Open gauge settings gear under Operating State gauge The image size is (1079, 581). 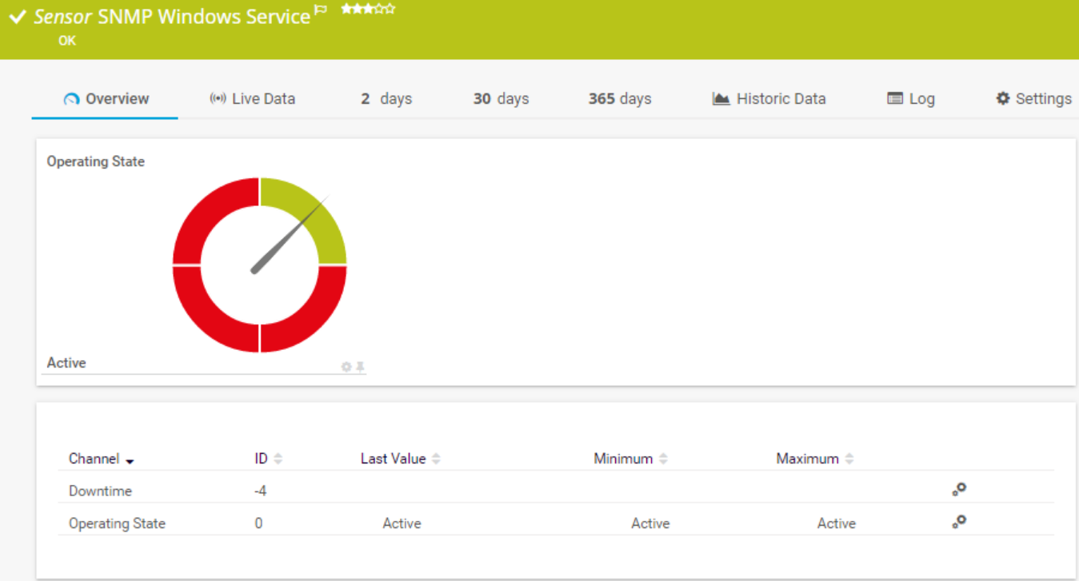point(346,367)
